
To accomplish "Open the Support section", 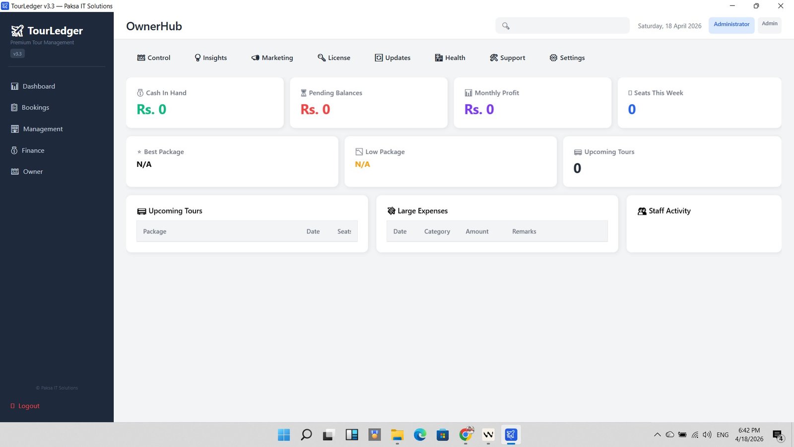I will pyautogui.click(x=507, y=58).
